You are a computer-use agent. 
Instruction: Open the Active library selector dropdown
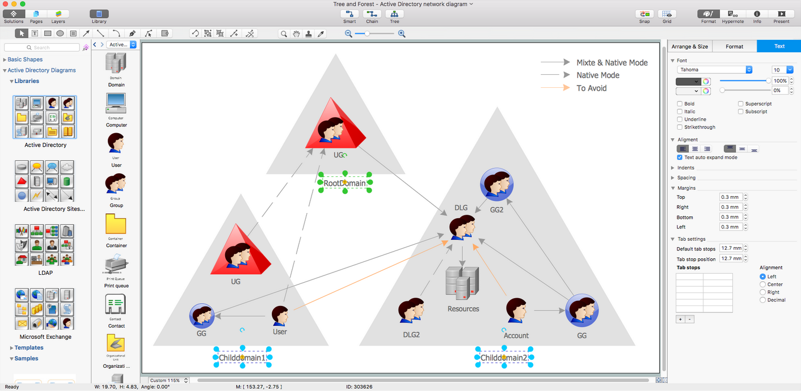coord(122,44)
